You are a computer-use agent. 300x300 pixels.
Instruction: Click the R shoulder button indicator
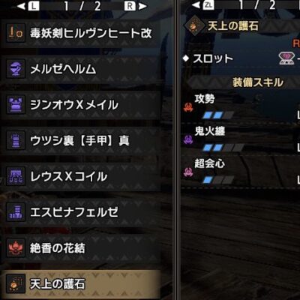130,7
